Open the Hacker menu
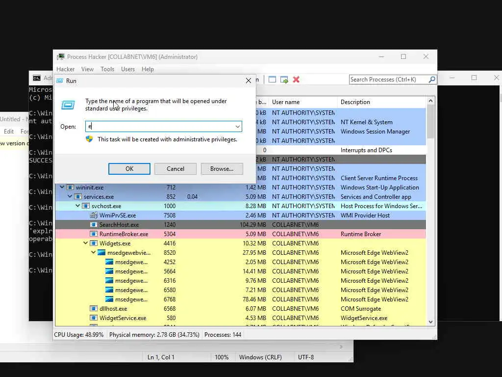Screen dimensions: 502x377 (65, 69)
